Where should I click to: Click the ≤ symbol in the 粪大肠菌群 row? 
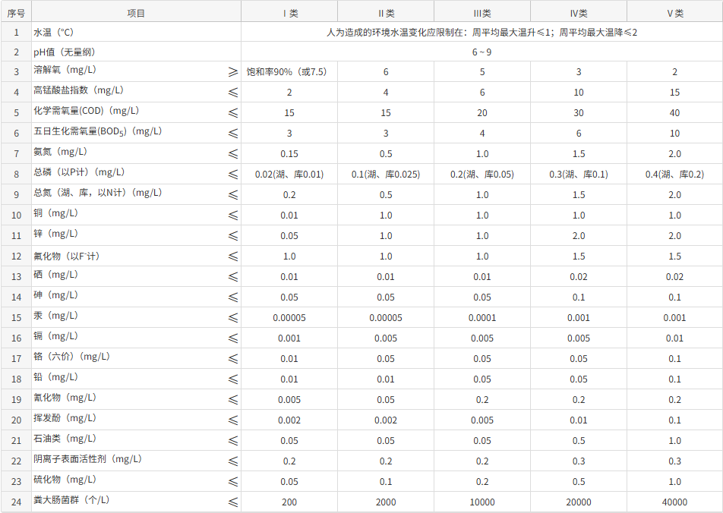233,502
